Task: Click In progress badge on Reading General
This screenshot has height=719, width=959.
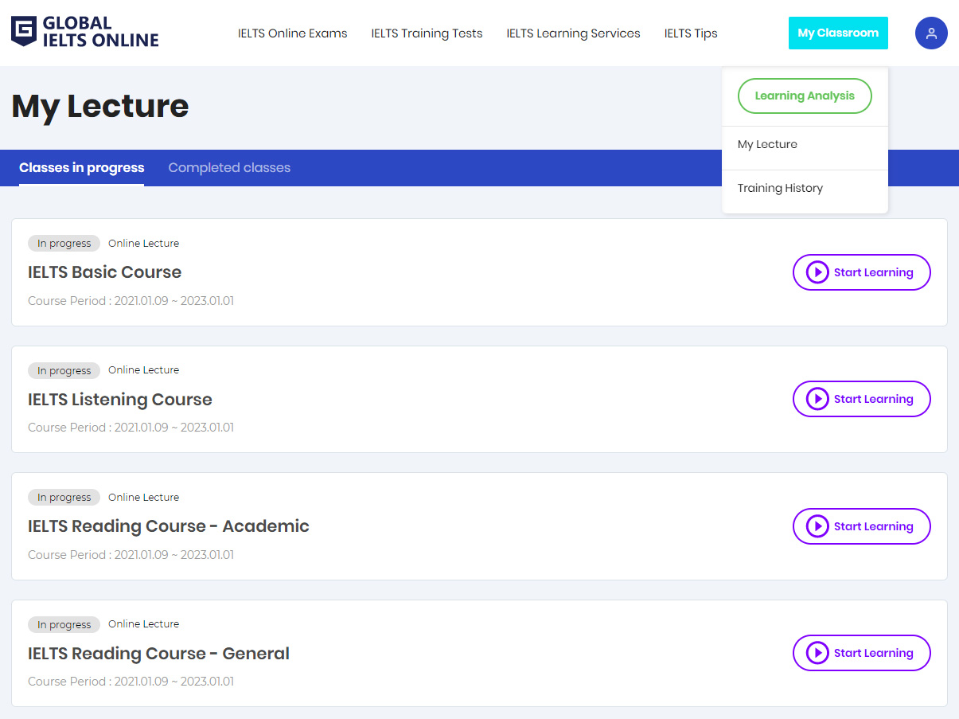Action: point(64,624)
